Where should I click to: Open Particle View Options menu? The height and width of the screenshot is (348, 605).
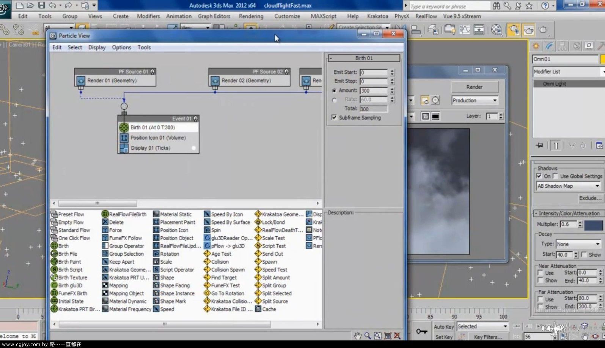click(x=121, y=47)
